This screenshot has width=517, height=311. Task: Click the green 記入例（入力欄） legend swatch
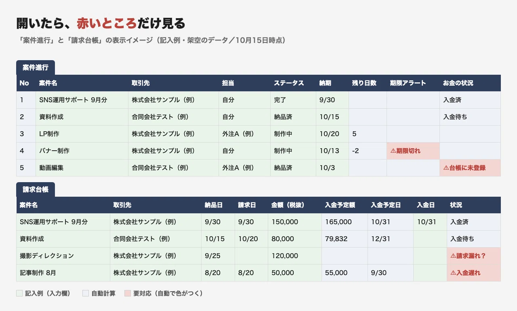click(x=19, y=294)
